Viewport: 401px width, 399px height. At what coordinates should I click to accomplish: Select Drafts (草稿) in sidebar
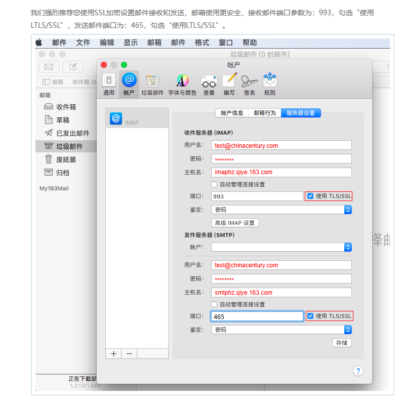66,120
